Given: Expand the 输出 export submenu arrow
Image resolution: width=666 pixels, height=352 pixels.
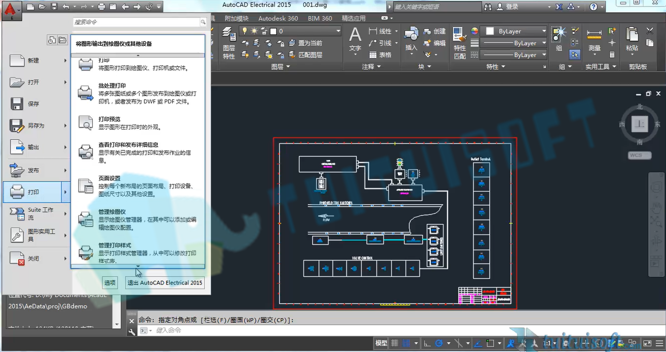Looking at the screenshot, I should tap(65, 147).
